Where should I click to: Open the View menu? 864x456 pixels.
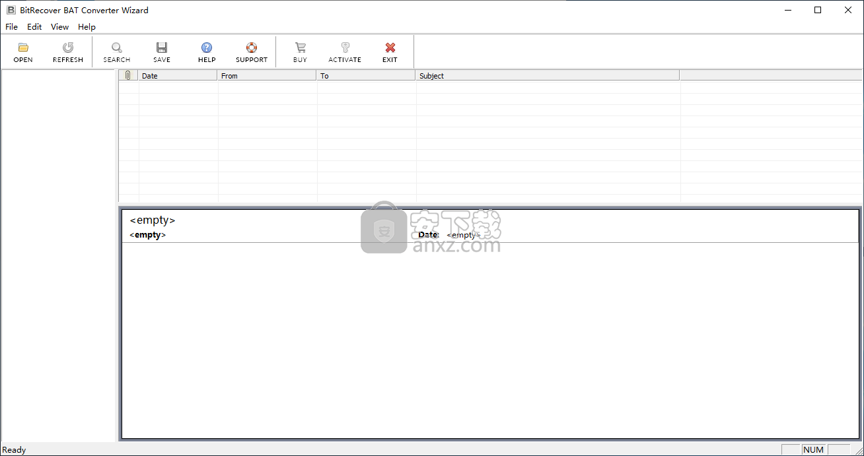[x=59, y=27]
